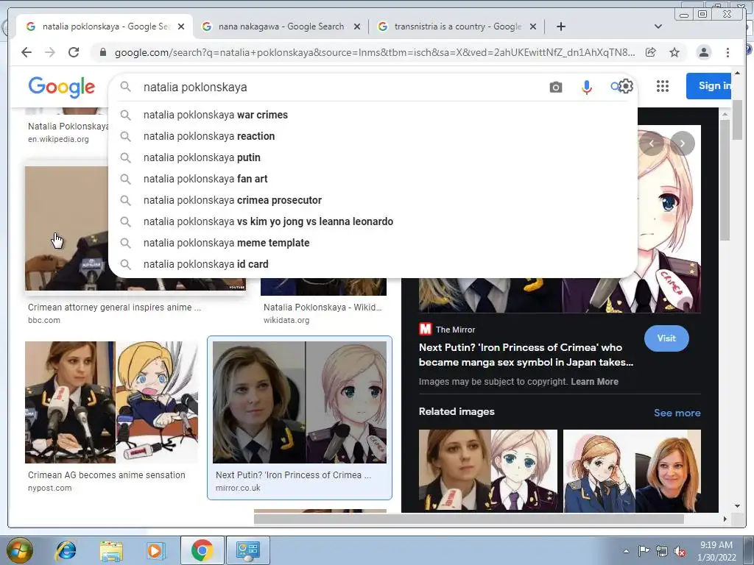Bookmark this page with the star icon
This screenshot has height=565, width=754.
(674, 52)
